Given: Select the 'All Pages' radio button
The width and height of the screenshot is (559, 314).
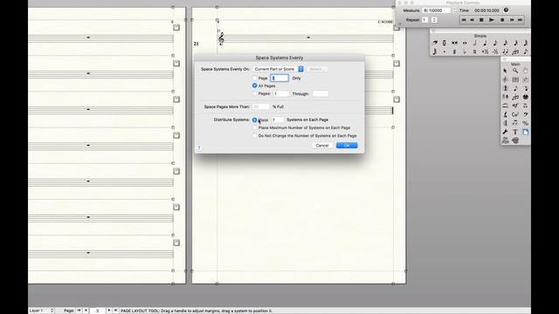Looking at the screenshot, I should pyautogui.click(x=254, y=85).
